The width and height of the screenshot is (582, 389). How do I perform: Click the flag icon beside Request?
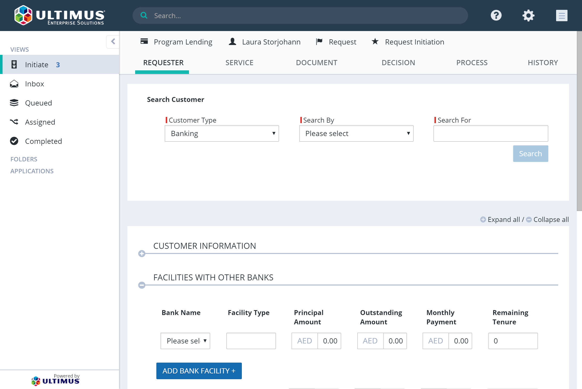point(319,41)
